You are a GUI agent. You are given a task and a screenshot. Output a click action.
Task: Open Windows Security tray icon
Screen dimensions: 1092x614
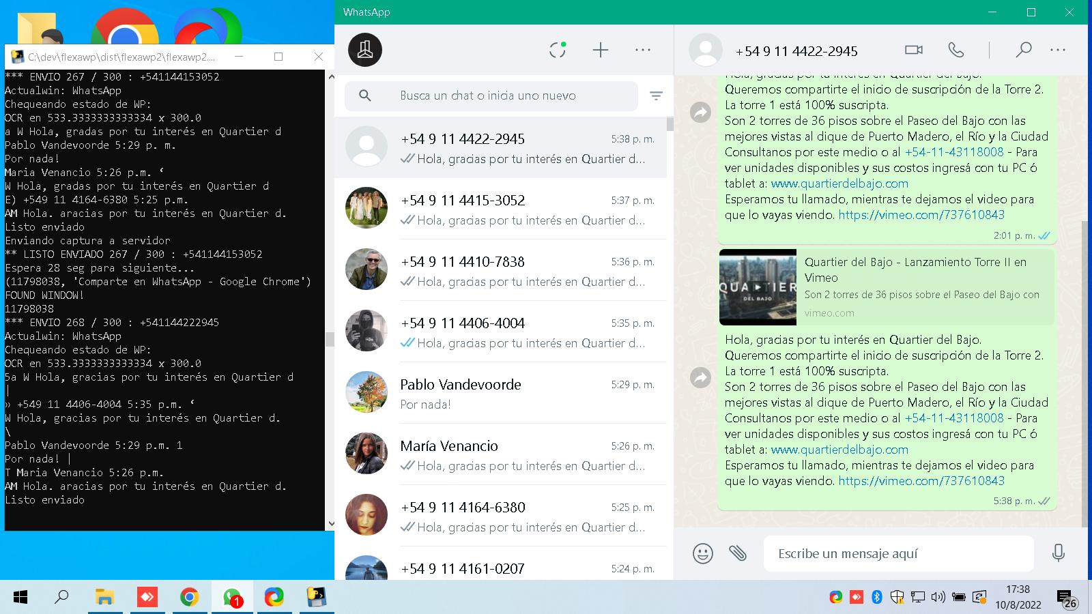(897, 598)
